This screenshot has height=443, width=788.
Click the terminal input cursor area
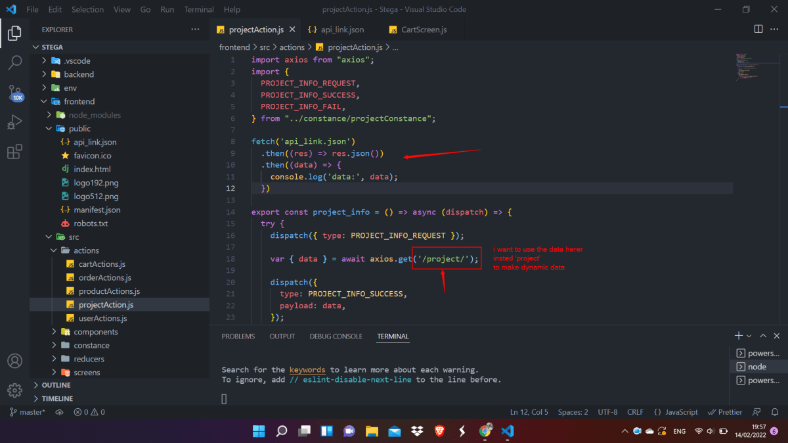pos(224,398)
